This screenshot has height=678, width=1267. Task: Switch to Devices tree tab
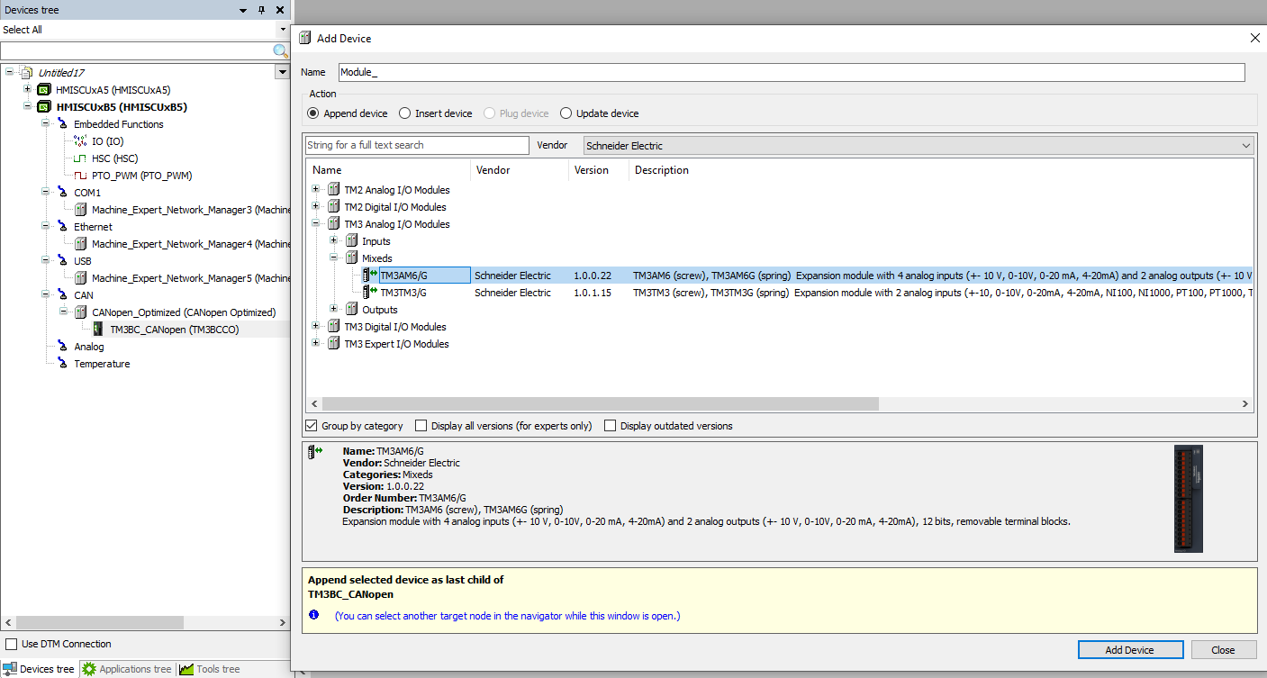[x=40, y=669]
